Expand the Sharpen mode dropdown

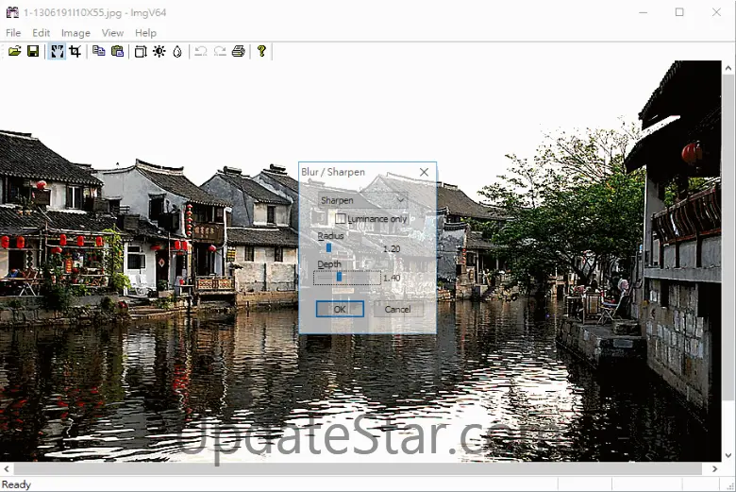pyautogui.click(x=400, y=200)
